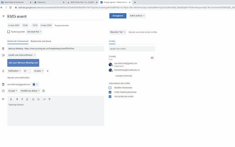Close the Google Agenda browser tab
This screenshot has height=147, width=235.
(130, 2)
